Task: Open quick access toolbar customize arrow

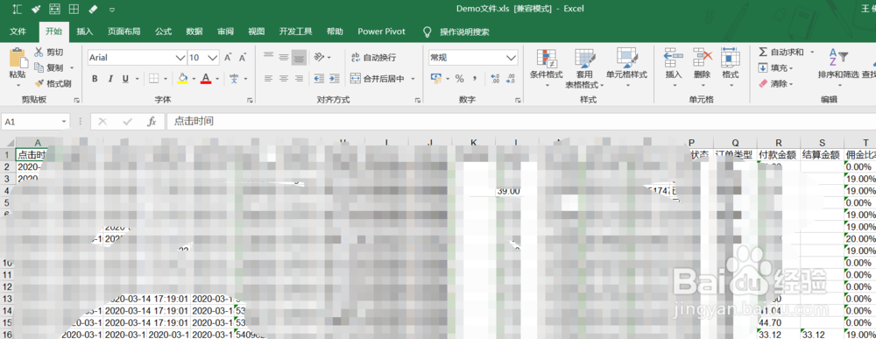Action: tap(112, 9)
